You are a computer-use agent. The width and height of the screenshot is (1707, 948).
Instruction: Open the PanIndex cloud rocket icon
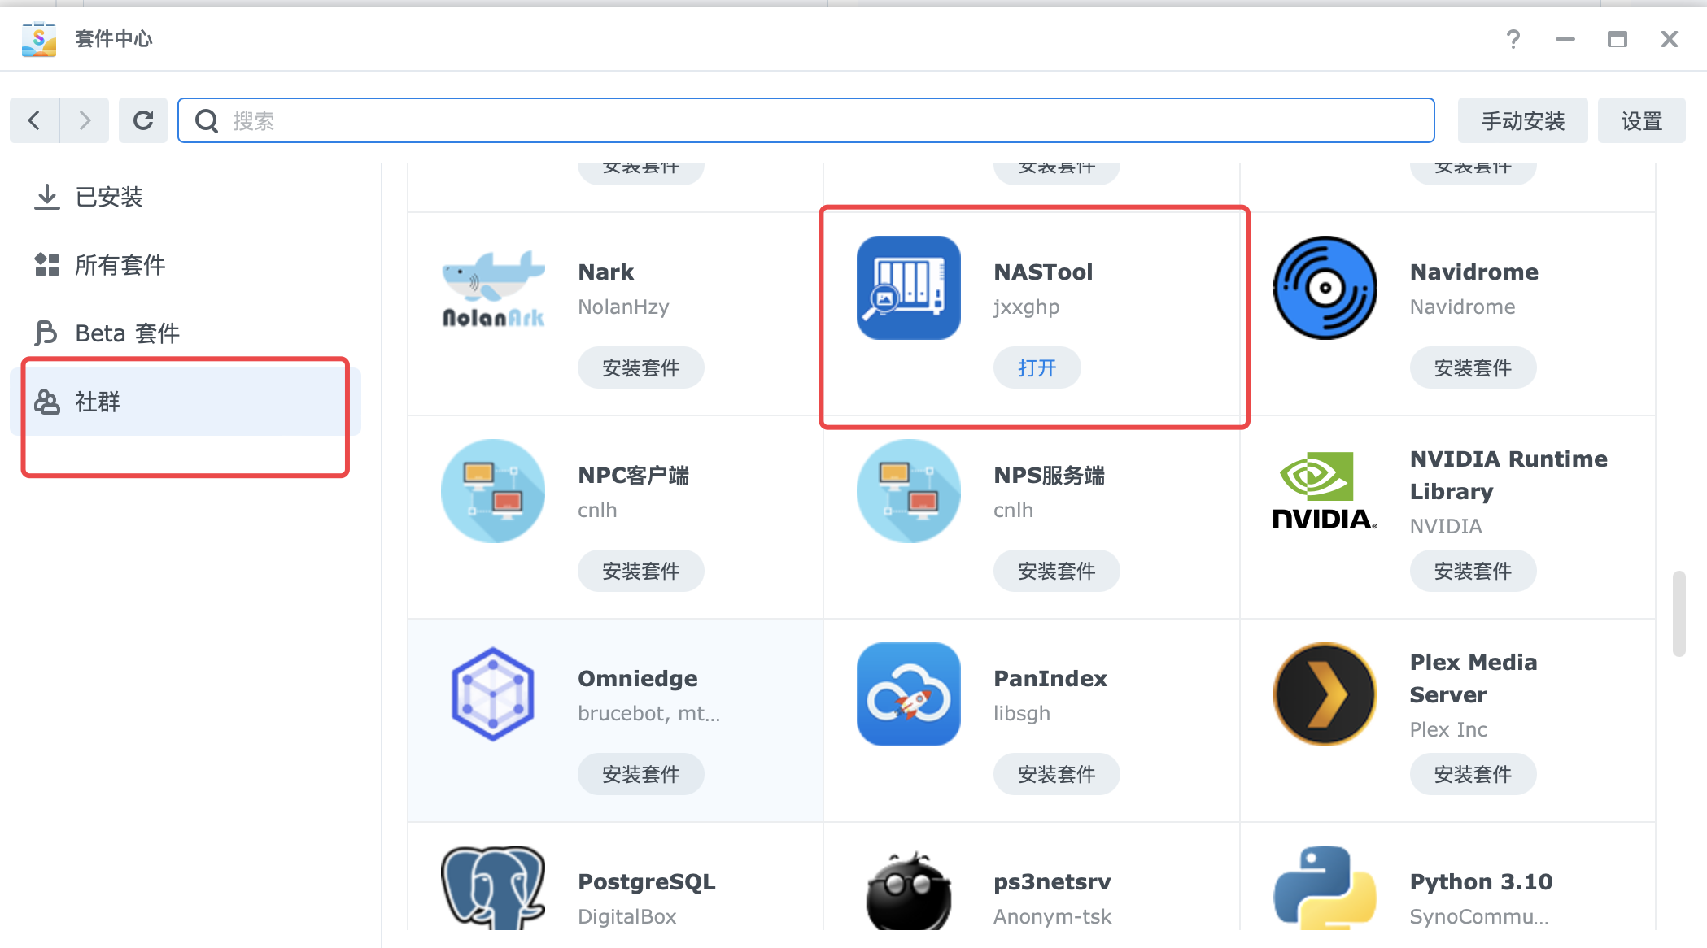(x=908, y=694)
